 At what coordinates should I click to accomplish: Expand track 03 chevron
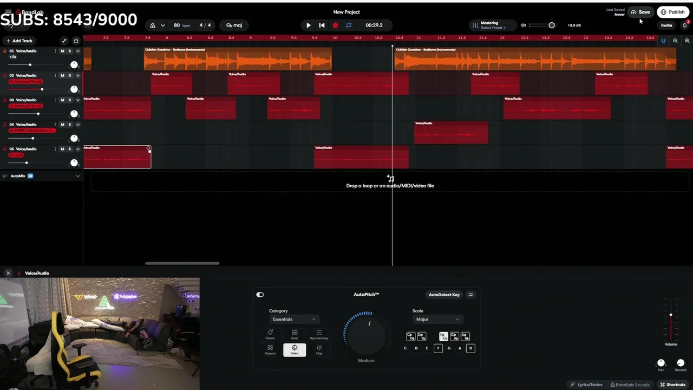point(78,100)
